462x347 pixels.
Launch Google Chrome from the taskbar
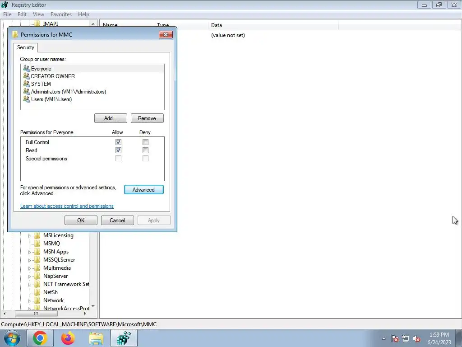40,338
